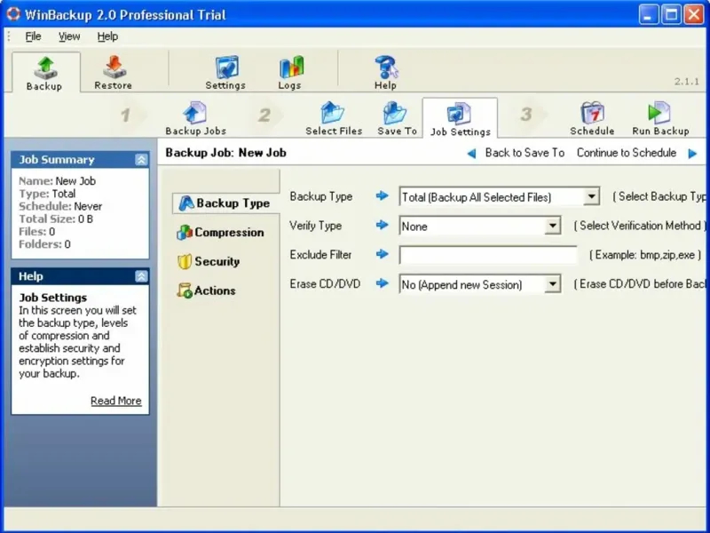Click the blue arrow beside Erase CD/DVD label
Image resolution: width=710 pixels, height=533 pixels.
383,283
